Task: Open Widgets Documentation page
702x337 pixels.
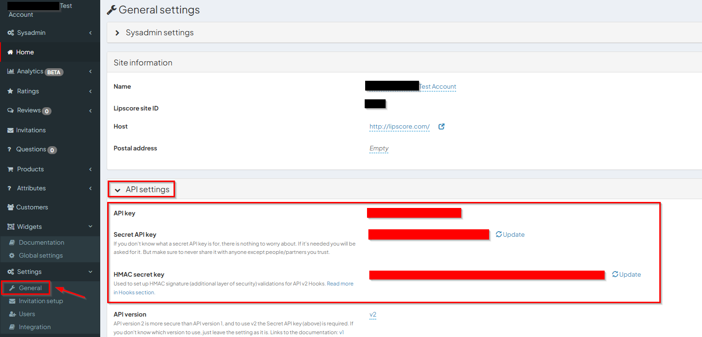Action: 41,242
